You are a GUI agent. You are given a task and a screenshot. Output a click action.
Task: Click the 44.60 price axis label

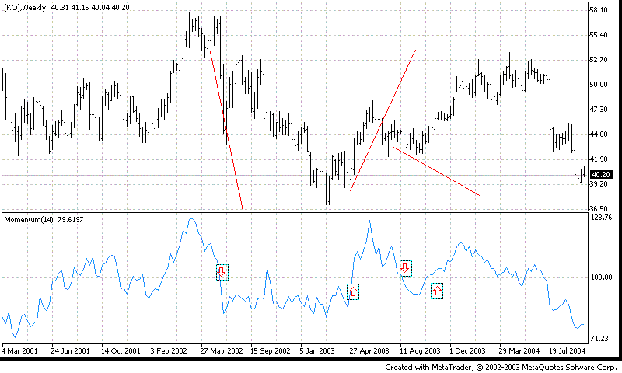click(599, 134)
